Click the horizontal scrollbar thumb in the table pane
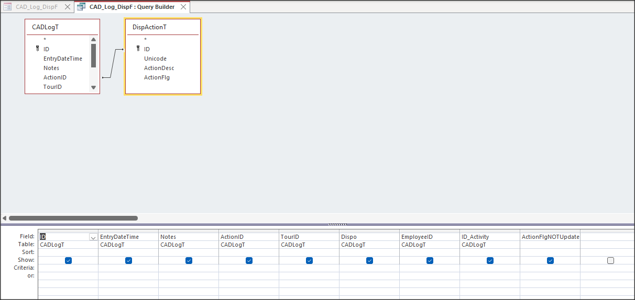 click(x=73, y=218)
